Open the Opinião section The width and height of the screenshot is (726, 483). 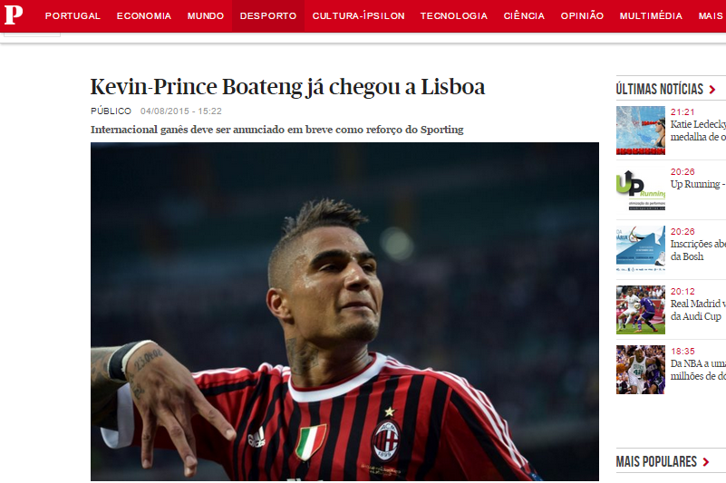[582, 15]
